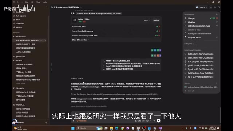Show hidden system tray icons

(183, 128)
